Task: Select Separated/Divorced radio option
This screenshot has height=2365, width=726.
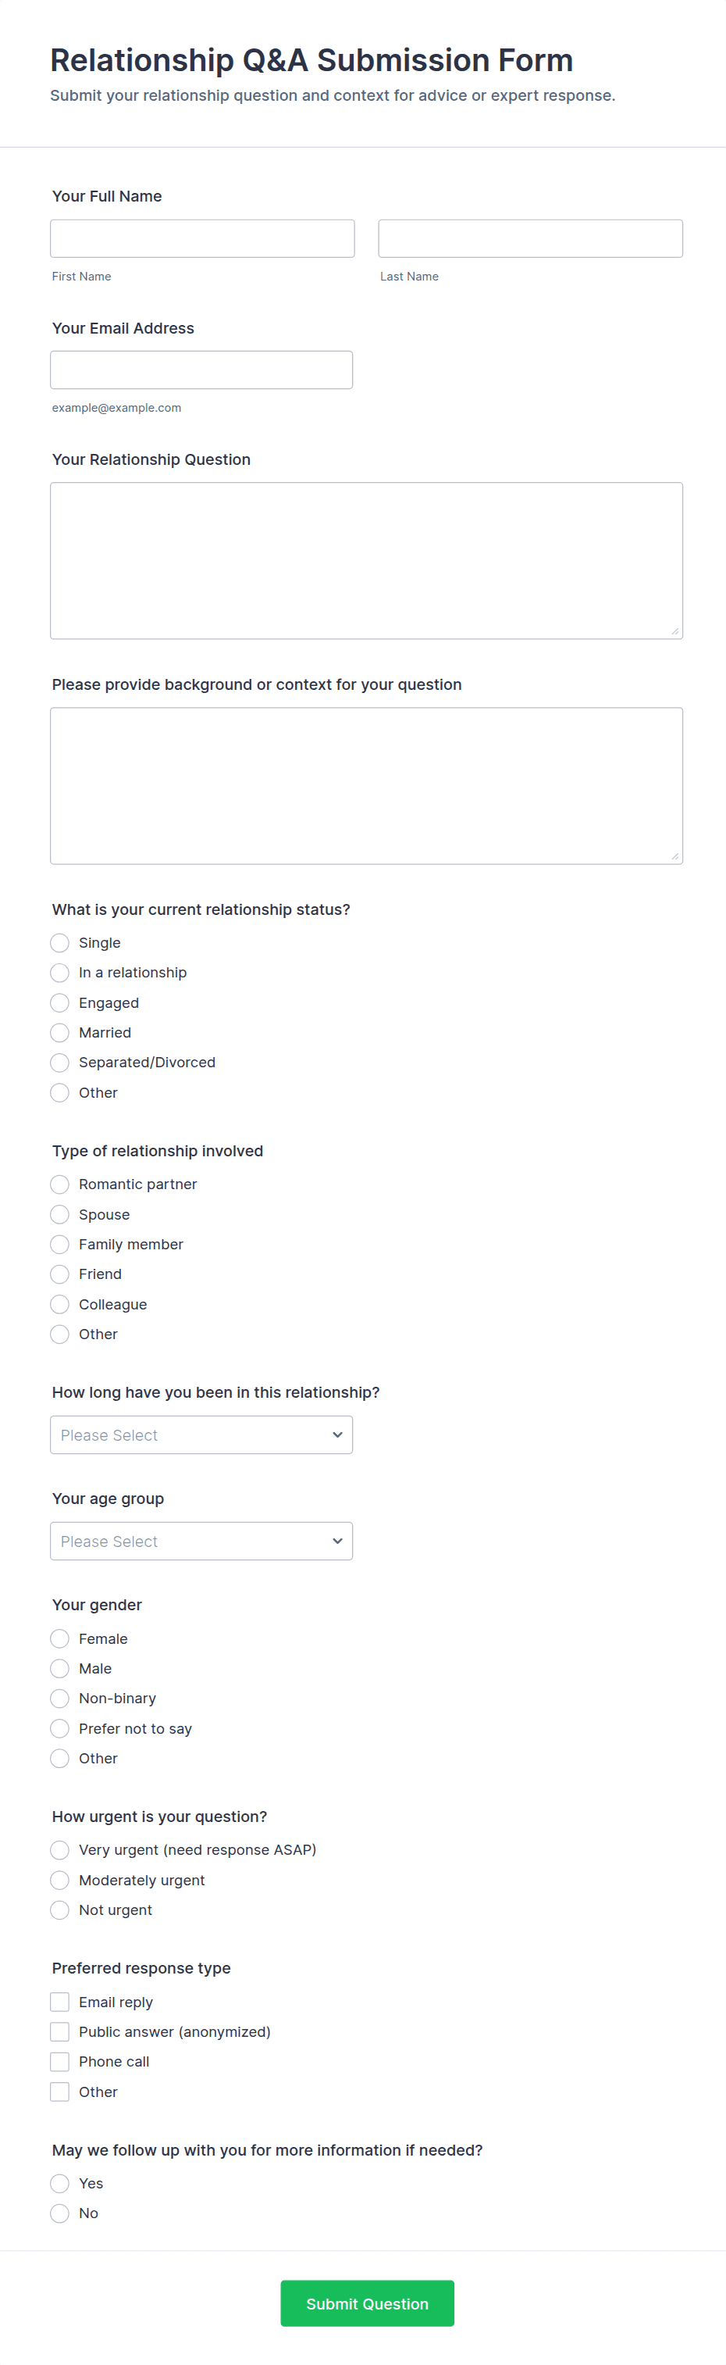Action: tap(59, 1063)
